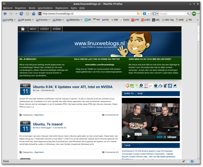Go to the browser Home page

pos(33,14)
